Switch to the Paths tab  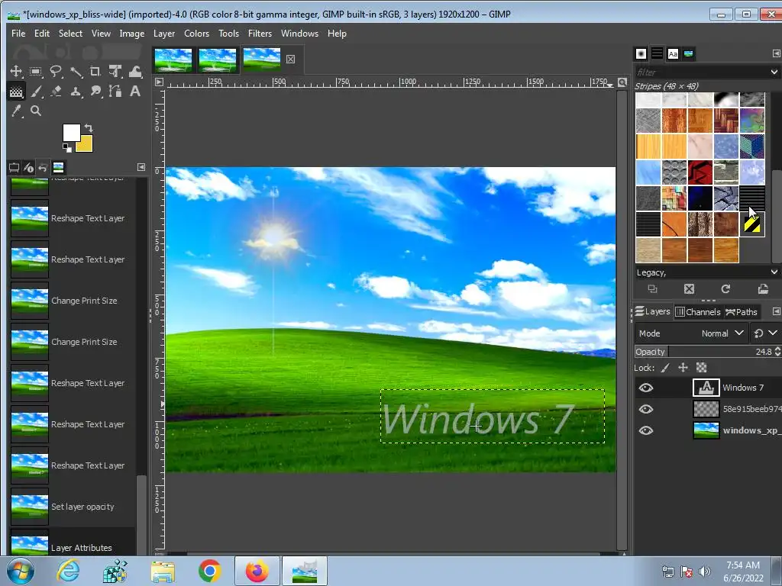pyautogui.click(x=742, y=312)
